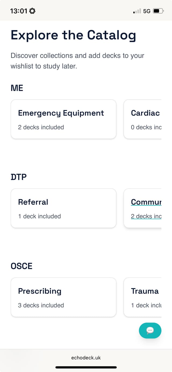The image size is (172, 372).
Task: Open the Trauma collection card
Action: click(x=142, y=297)
